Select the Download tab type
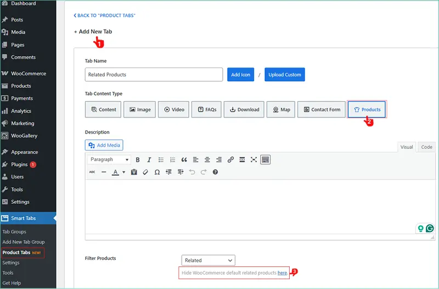 244,109
